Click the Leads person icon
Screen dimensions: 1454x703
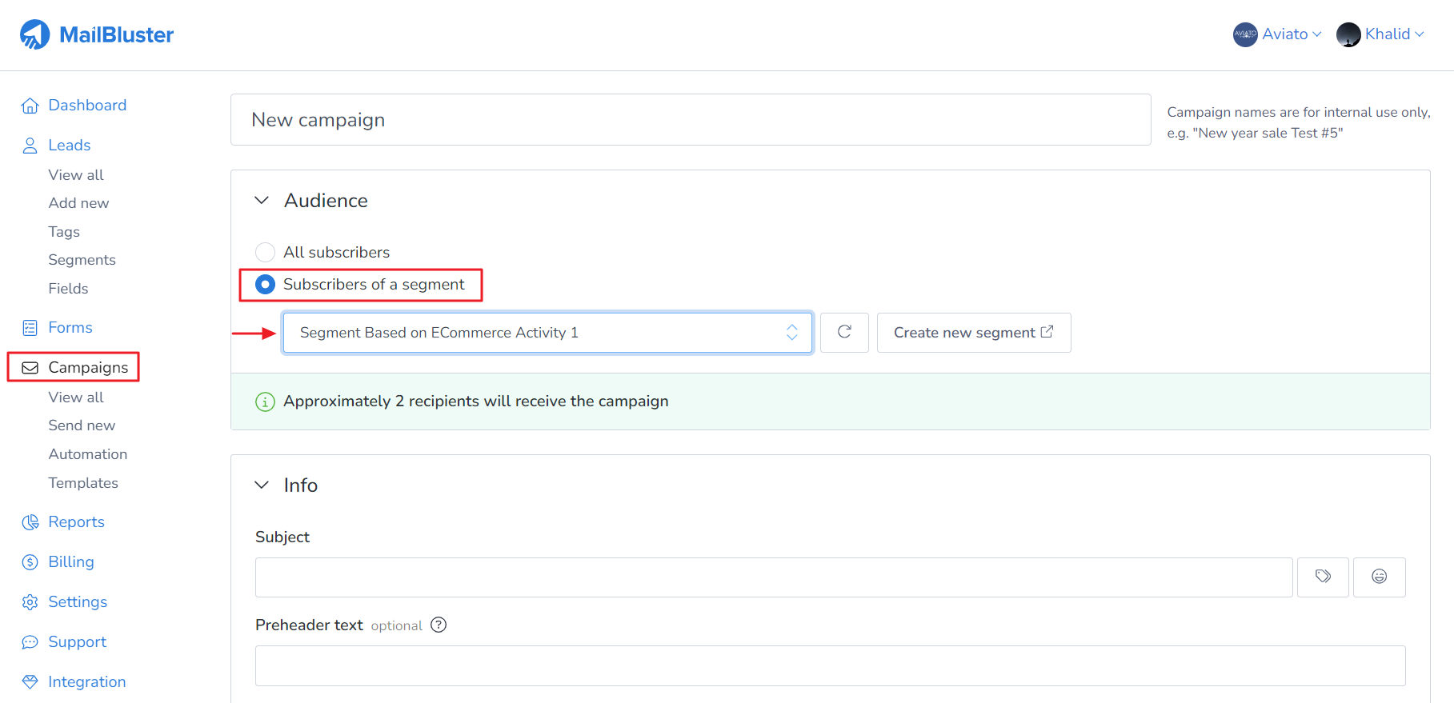30,146
